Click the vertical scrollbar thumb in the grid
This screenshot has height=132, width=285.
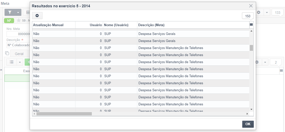click(x=251, y=48)
